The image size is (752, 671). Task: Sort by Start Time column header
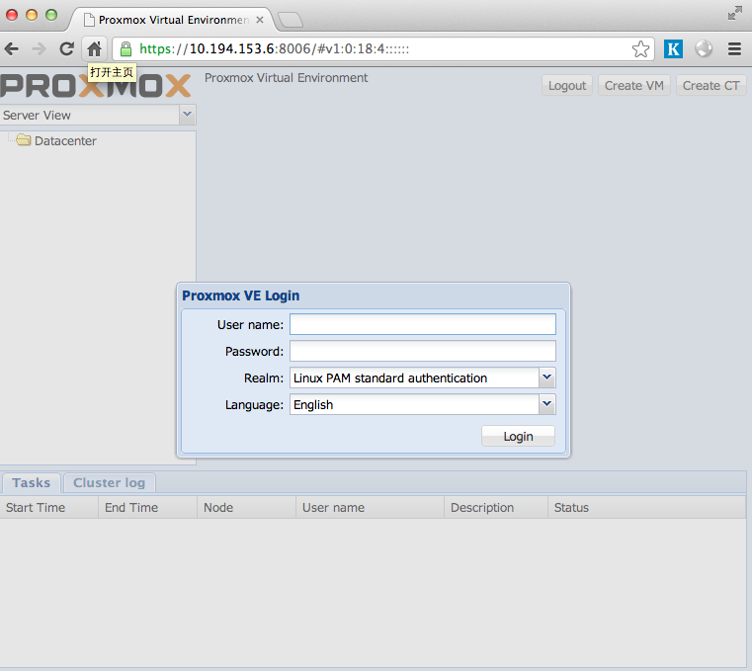tap(49, 507)
